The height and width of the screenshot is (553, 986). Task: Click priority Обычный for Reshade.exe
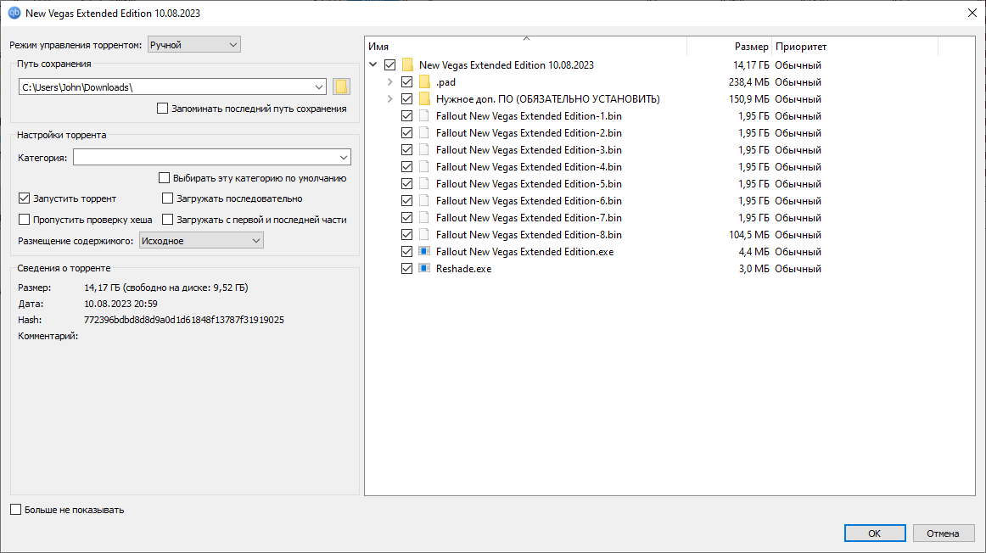coord(798,268)
